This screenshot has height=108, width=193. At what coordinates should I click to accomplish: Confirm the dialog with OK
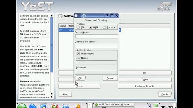[80, 78]
